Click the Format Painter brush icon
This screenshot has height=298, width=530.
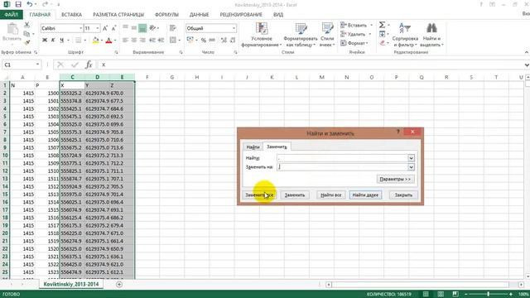click(x=26, y=42)
